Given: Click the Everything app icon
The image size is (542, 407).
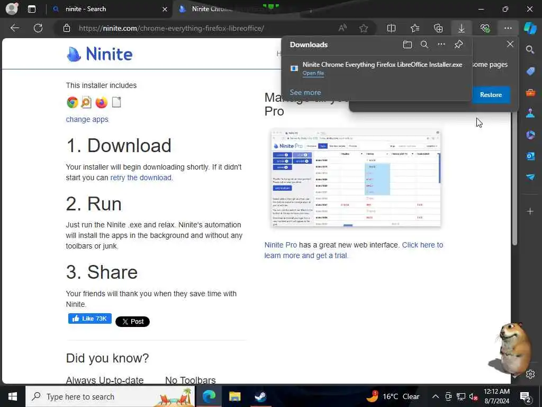Looking at the screenshot, I should click(86, 102).
